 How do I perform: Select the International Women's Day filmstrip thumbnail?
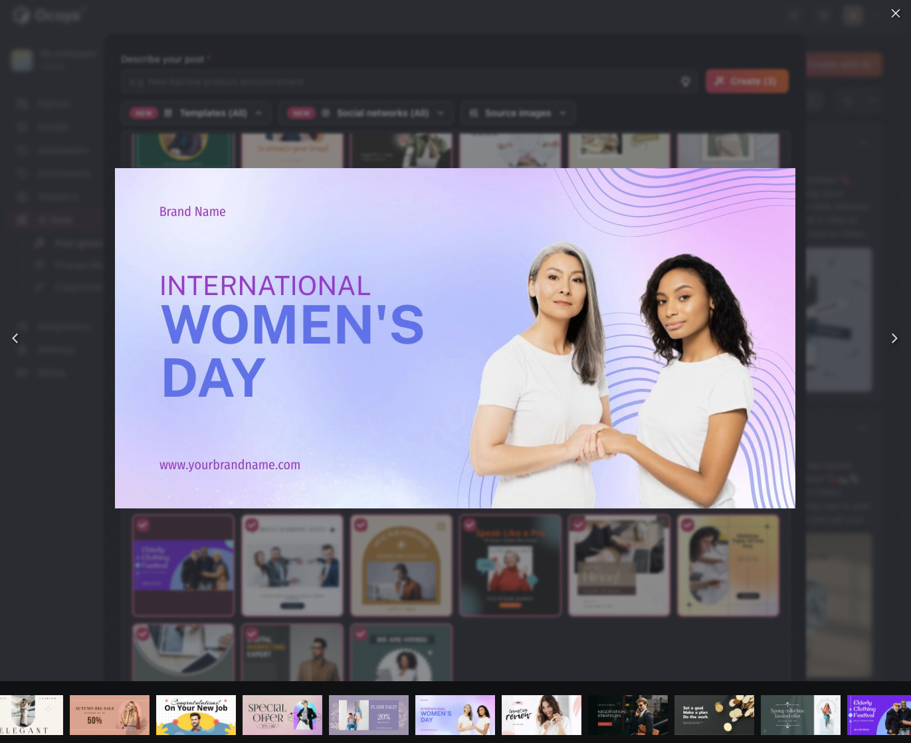click(x=455, y=715)
